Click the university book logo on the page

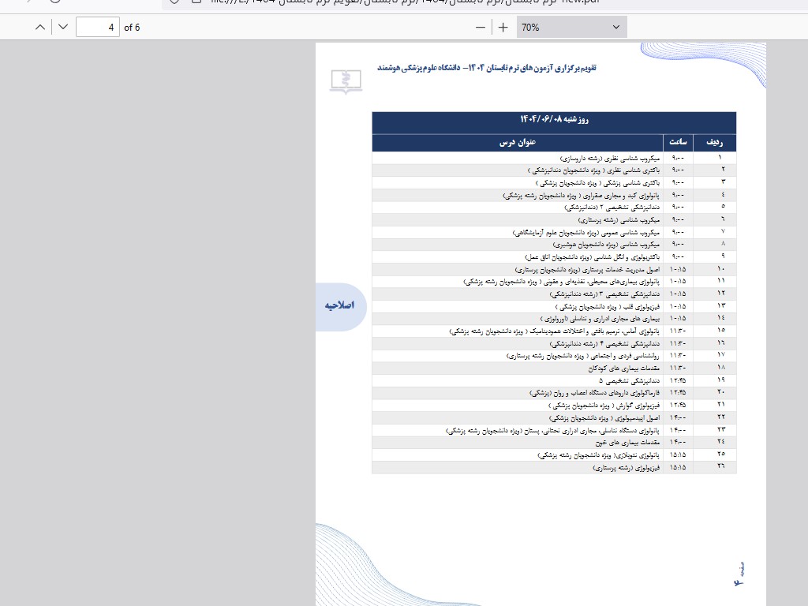[x=346, y=81]
